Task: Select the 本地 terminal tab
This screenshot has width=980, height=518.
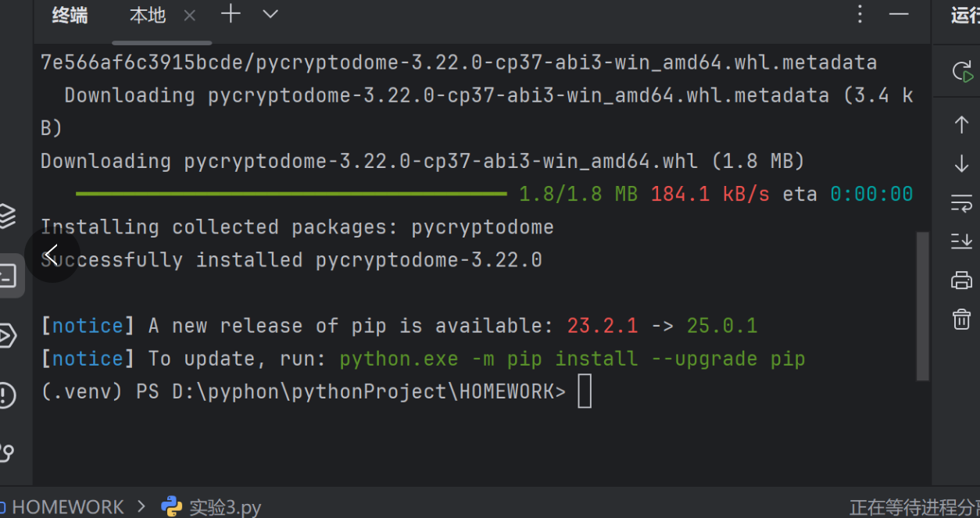Action: [147, 15]
